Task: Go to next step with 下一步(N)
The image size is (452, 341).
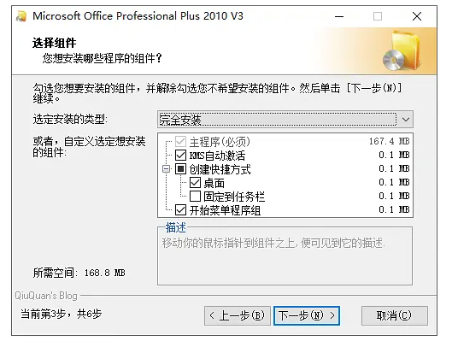Action: pos(307,315)
